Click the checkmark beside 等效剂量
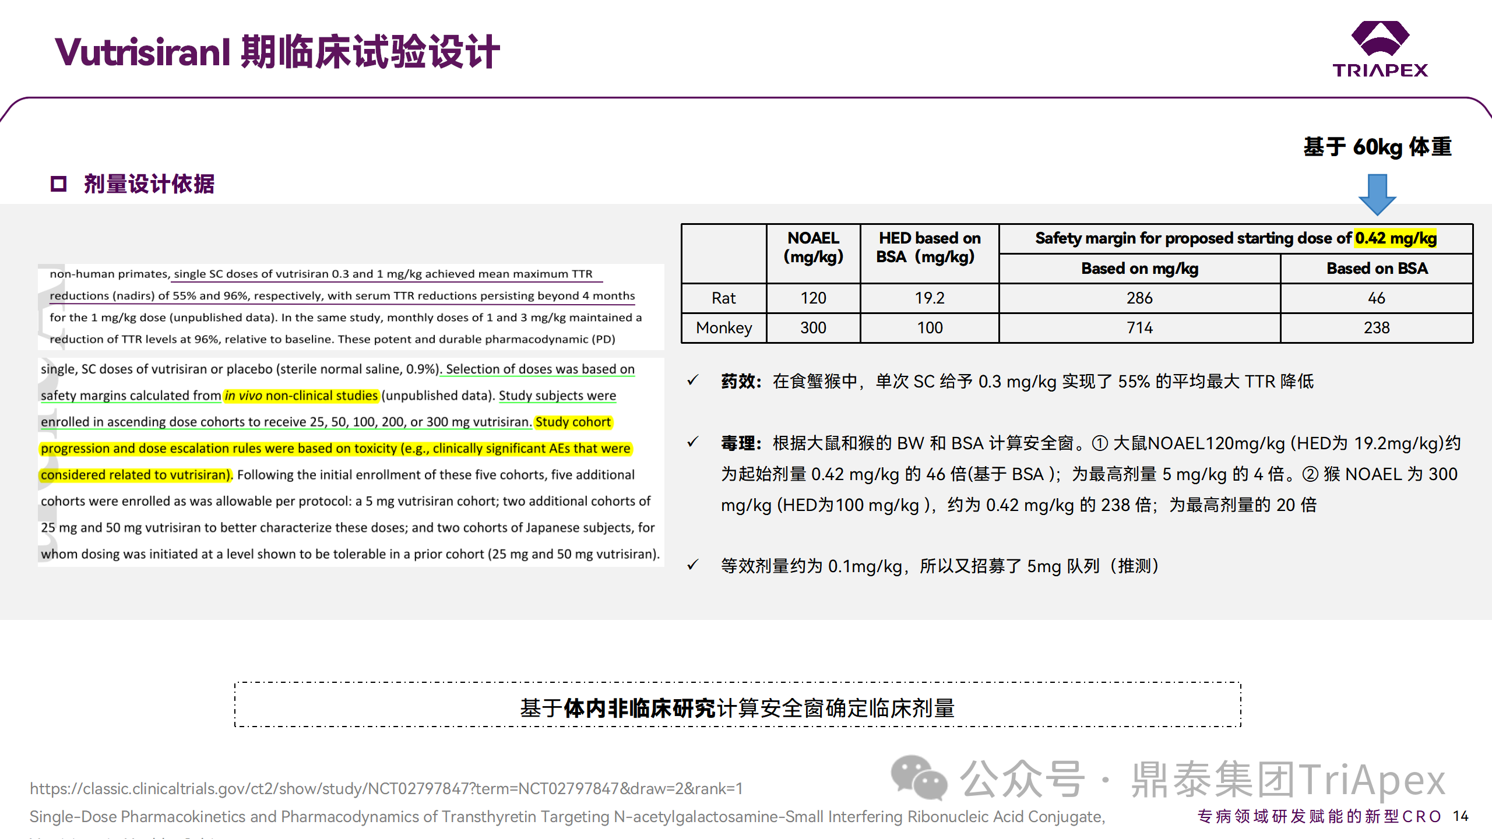 (693, 565)
